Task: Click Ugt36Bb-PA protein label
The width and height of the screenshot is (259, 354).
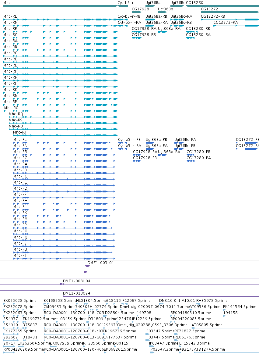Action: (169, 152)
